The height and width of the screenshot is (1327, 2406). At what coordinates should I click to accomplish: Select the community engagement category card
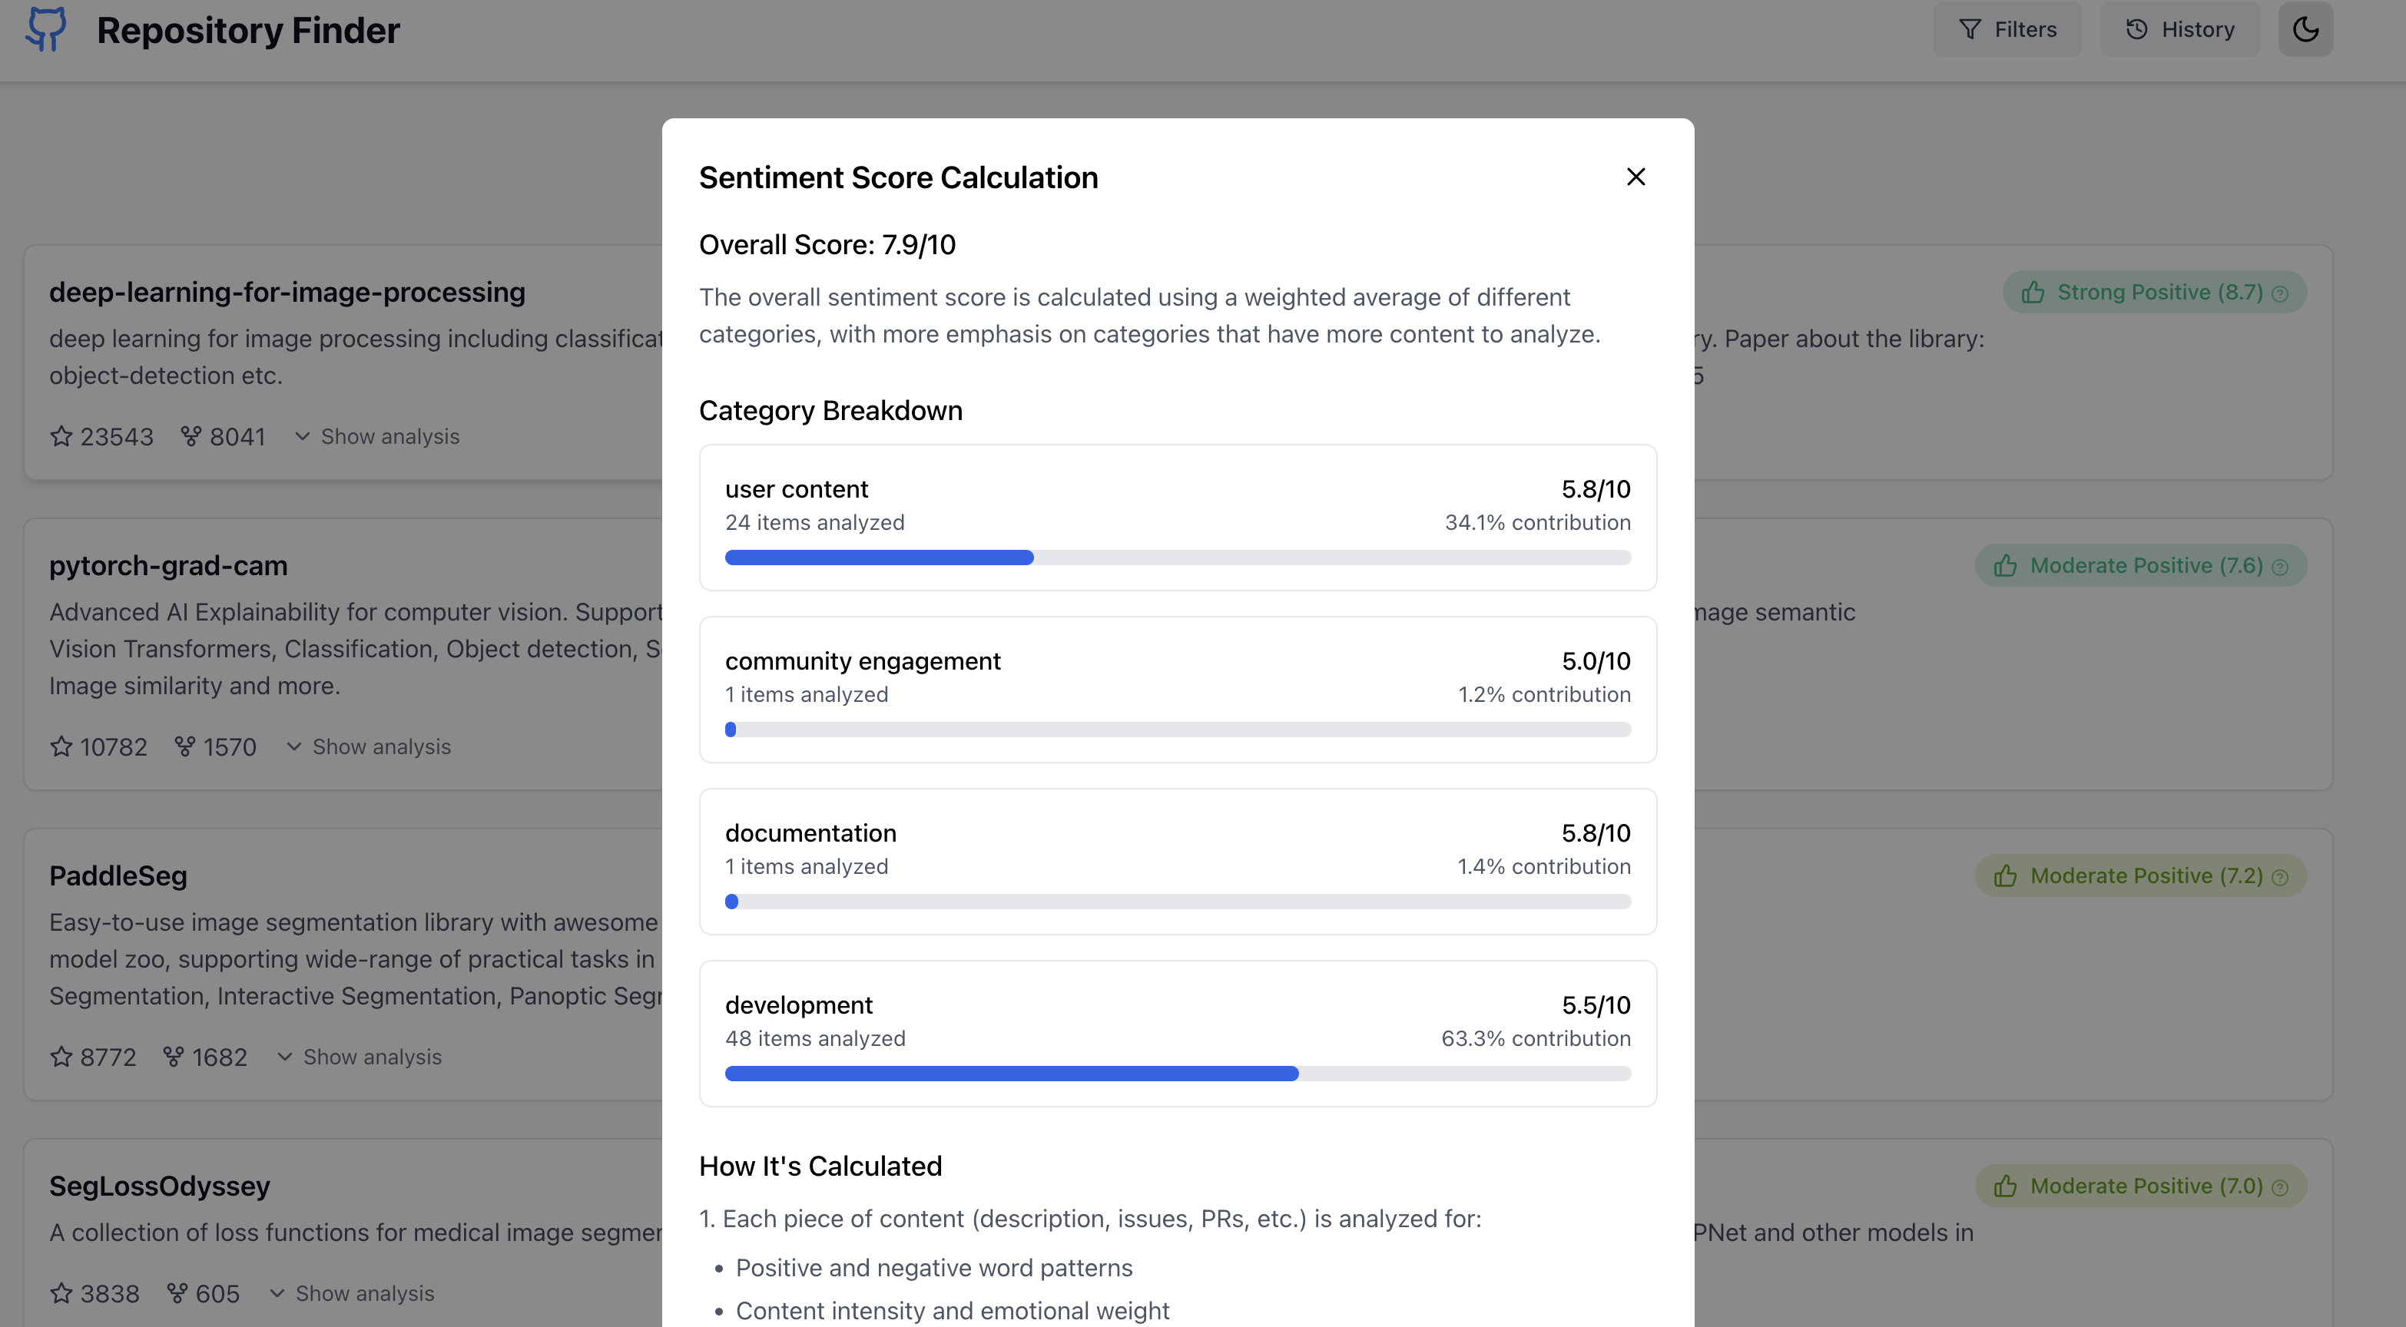click(1178, 689)
